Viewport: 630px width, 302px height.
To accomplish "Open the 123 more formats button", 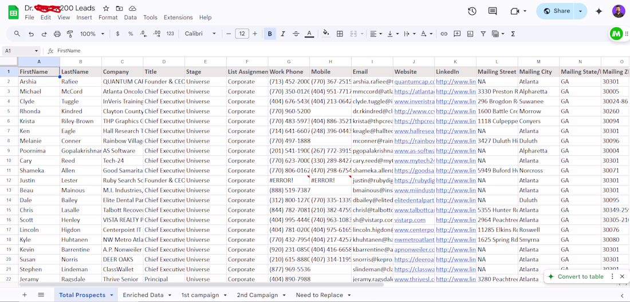I will 170,34.
